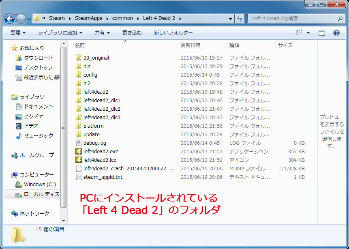Click navigation pane scrollbar up arrow
The height and width of the screenshot is (249, 349).
coord(64,43)
